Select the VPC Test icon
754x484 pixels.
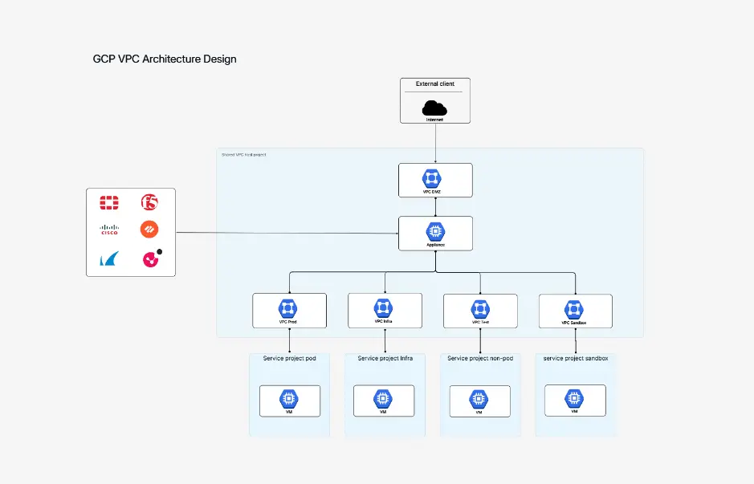479,308
